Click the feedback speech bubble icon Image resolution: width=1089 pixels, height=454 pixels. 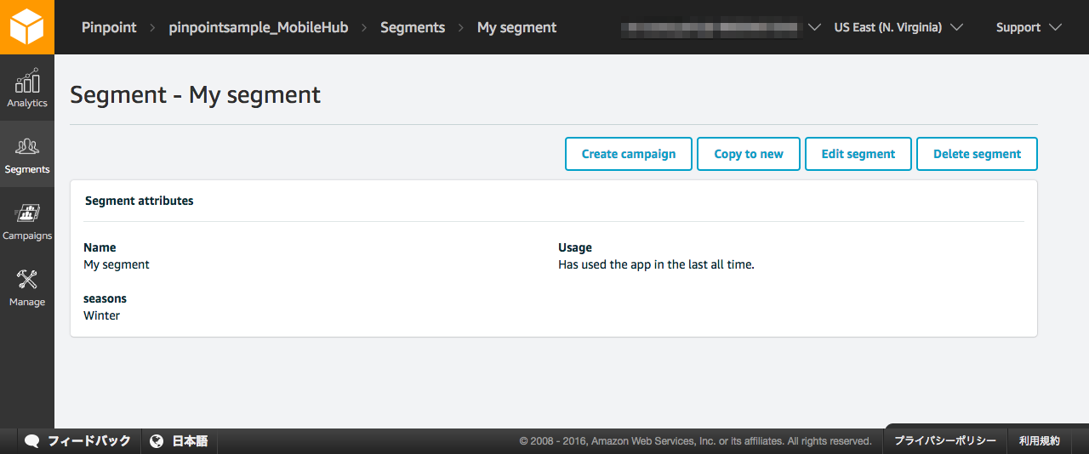tap(32, 441)
